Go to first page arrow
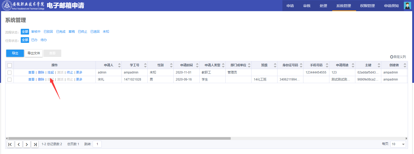 [x=10, y=144]
